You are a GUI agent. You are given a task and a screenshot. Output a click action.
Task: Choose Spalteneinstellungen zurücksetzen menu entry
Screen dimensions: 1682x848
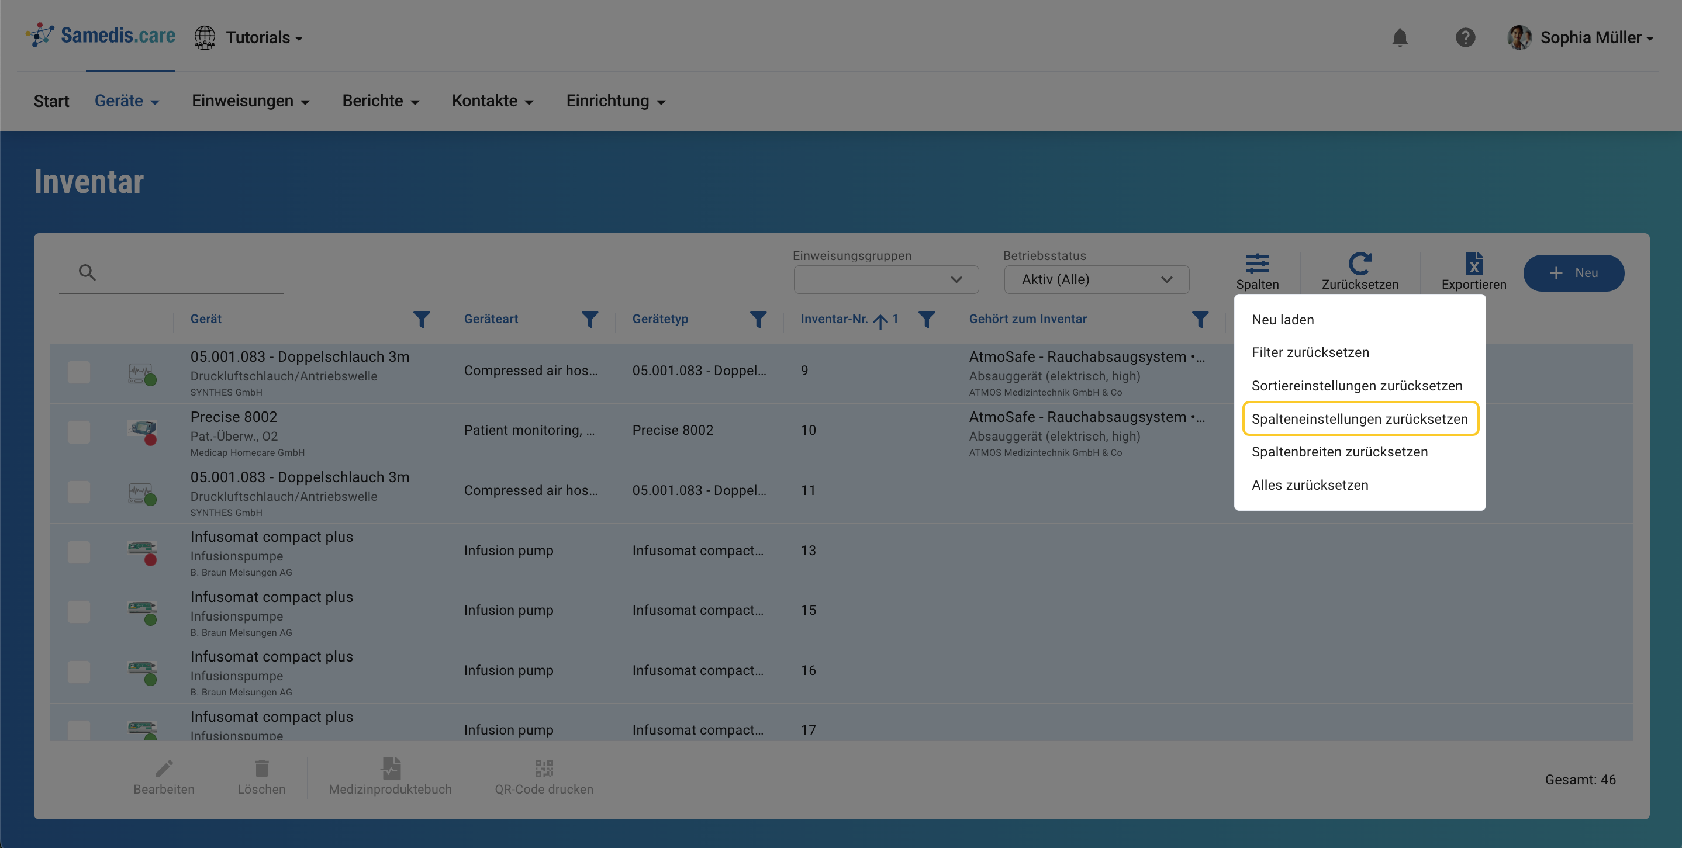coord(1359,419)
